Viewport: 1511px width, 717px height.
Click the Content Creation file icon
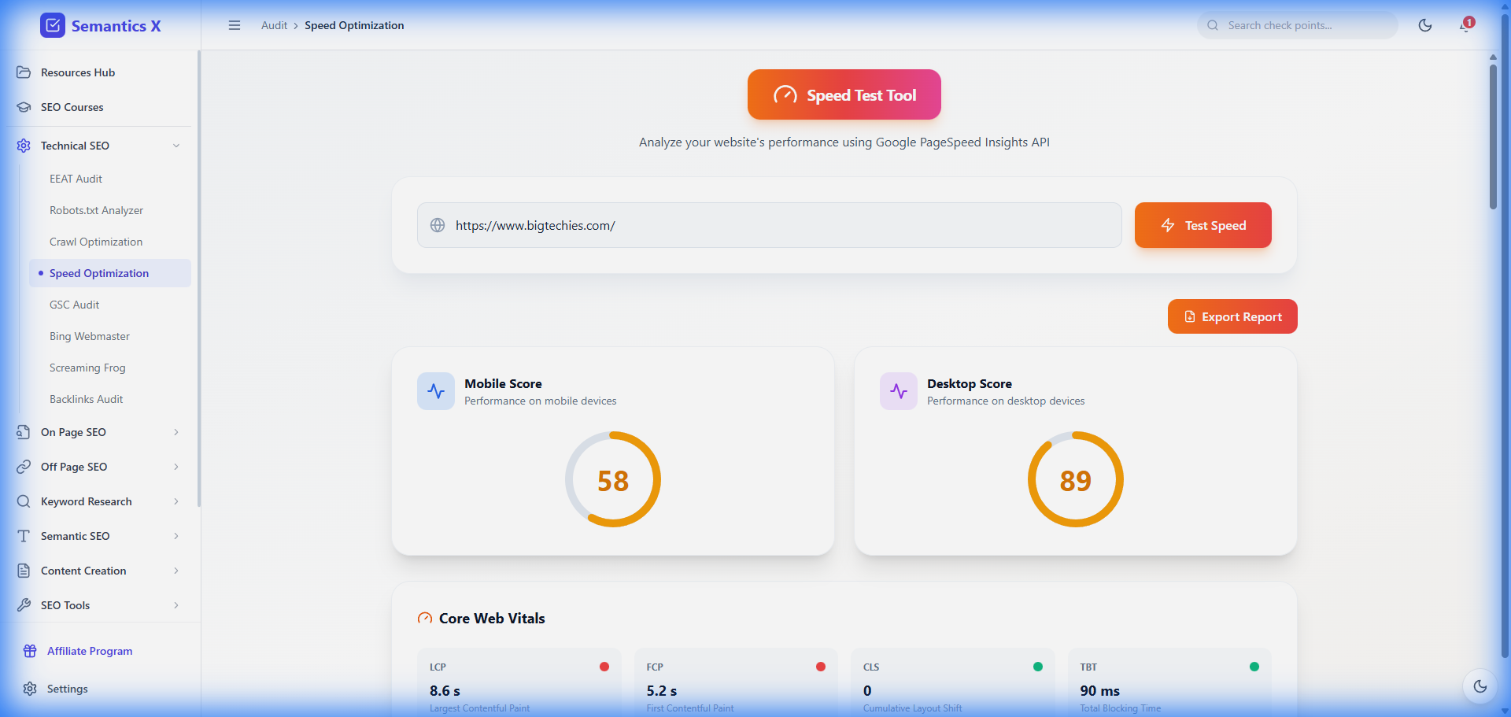pos(24,571)
